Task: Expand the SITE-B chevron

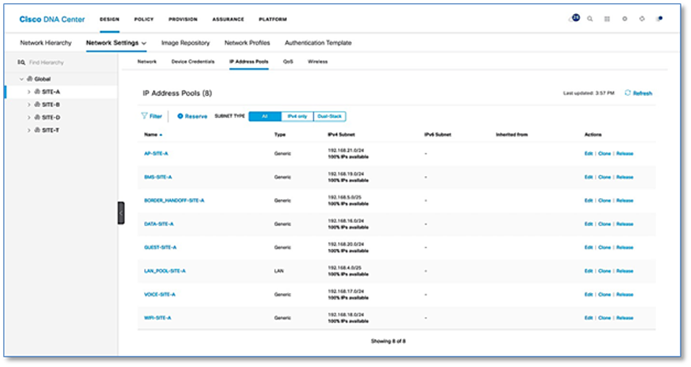Action: [29, 104]
